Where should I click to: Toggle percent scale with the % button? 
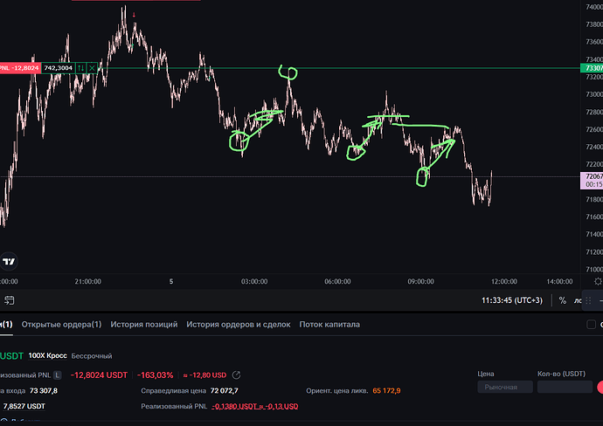pos(563,300)
